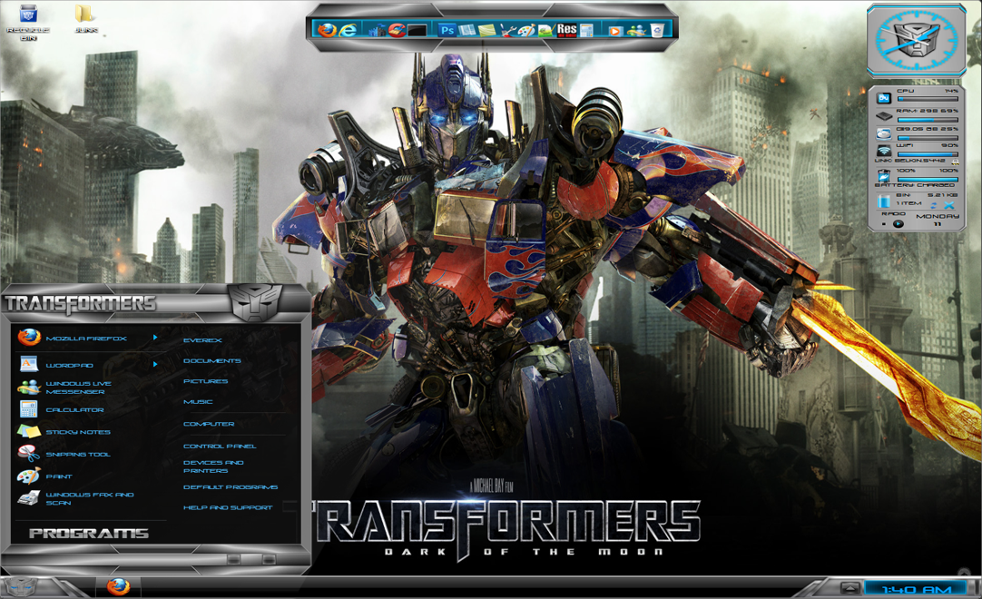
Task: Open the Everex user folder link
Action: [202, 340]
